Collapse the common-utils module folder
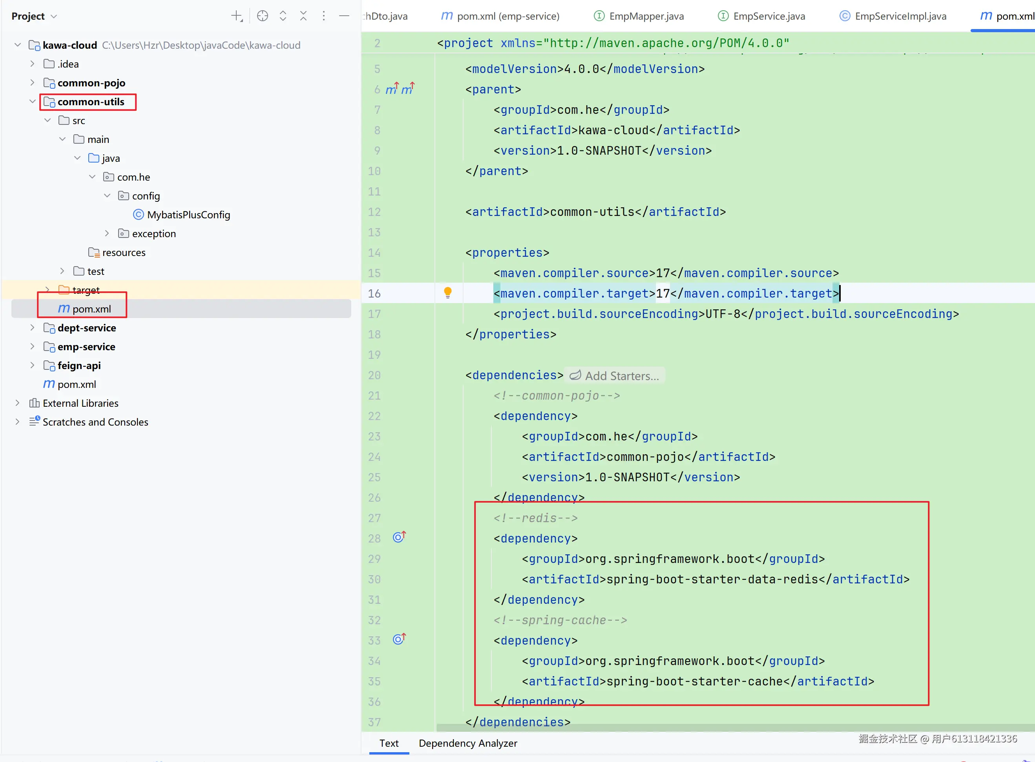Viewport: 1035px width, 762px height. [x=32, y=101]
